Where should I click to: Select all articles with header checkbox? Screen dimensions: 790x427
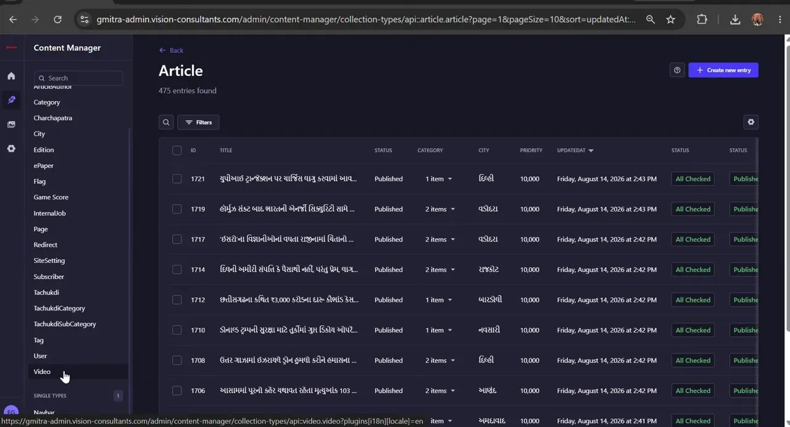tap(177, 151)
